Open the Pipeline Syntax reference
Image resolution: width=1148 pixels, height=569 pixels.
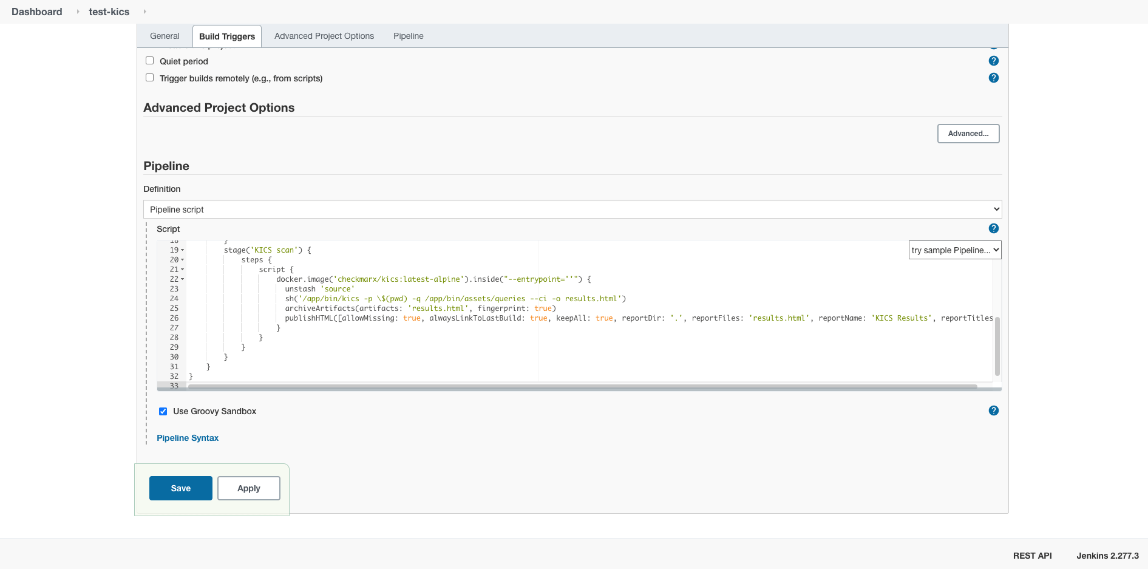pos(188,437)
